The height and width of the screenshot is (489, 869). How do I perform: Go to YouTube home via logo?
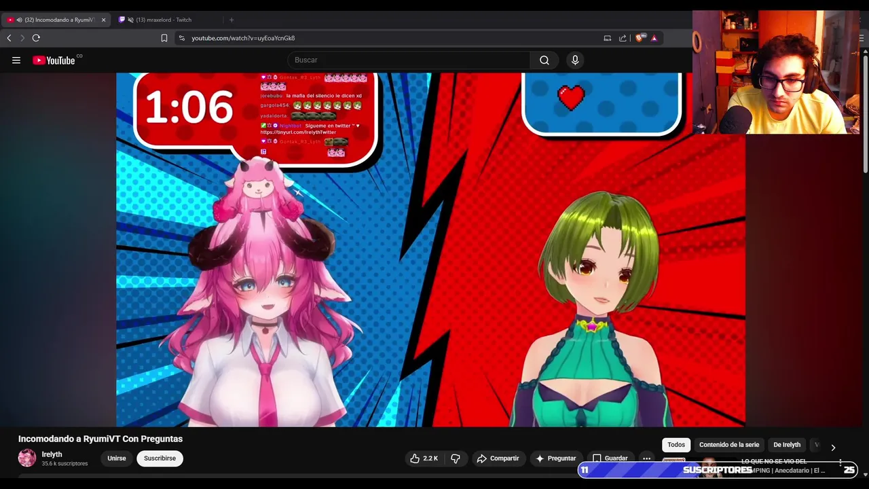tap(54, 60)
